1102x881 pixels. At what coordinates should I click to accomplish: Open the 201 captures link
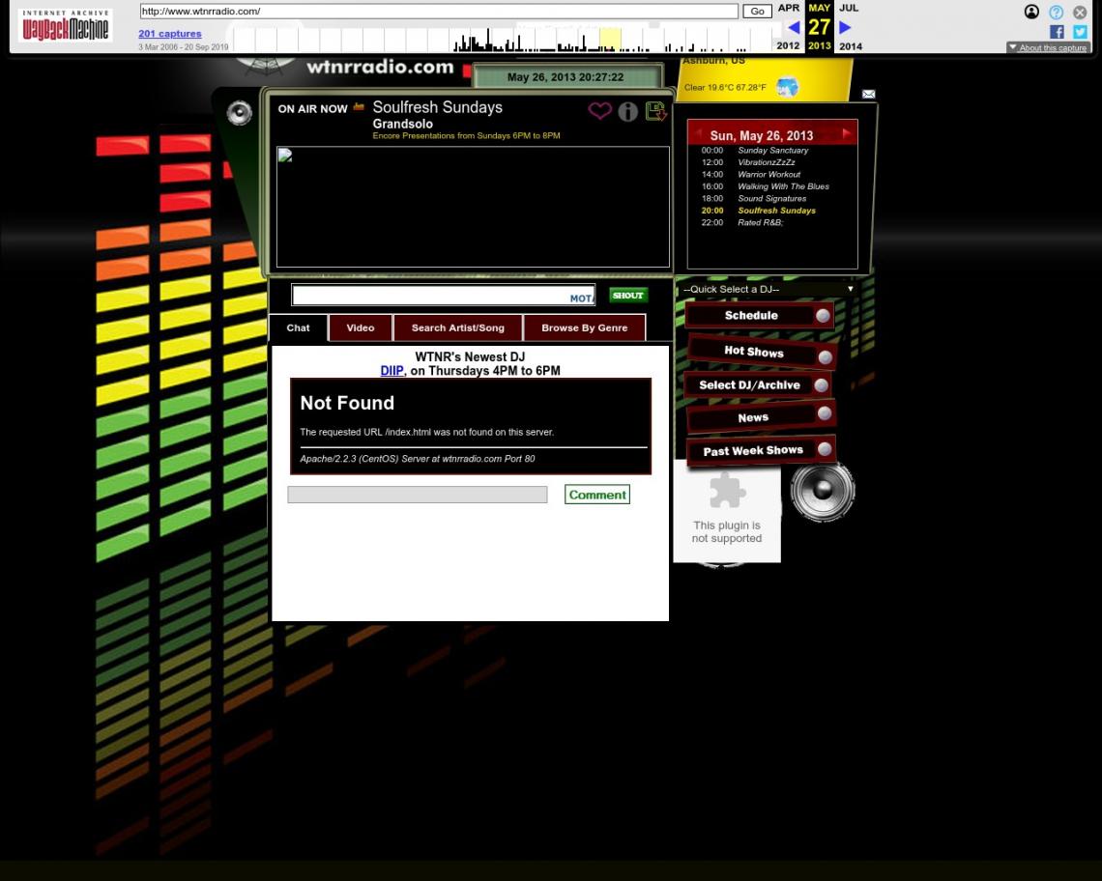coord(170,34)
